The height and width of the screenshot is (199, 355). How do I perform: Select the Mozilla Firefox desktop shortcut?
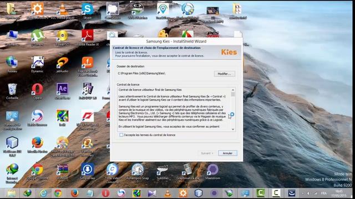[37, 145]
